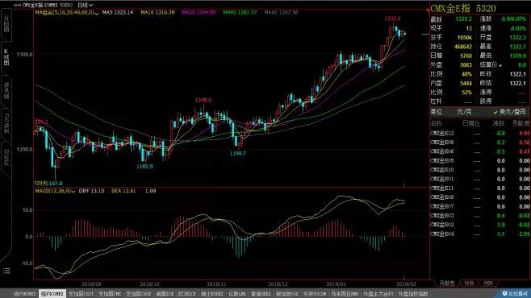Open the hamburger menu icon at bottom left
Viewport: 531px width, 298px height.
click(6, 271)
